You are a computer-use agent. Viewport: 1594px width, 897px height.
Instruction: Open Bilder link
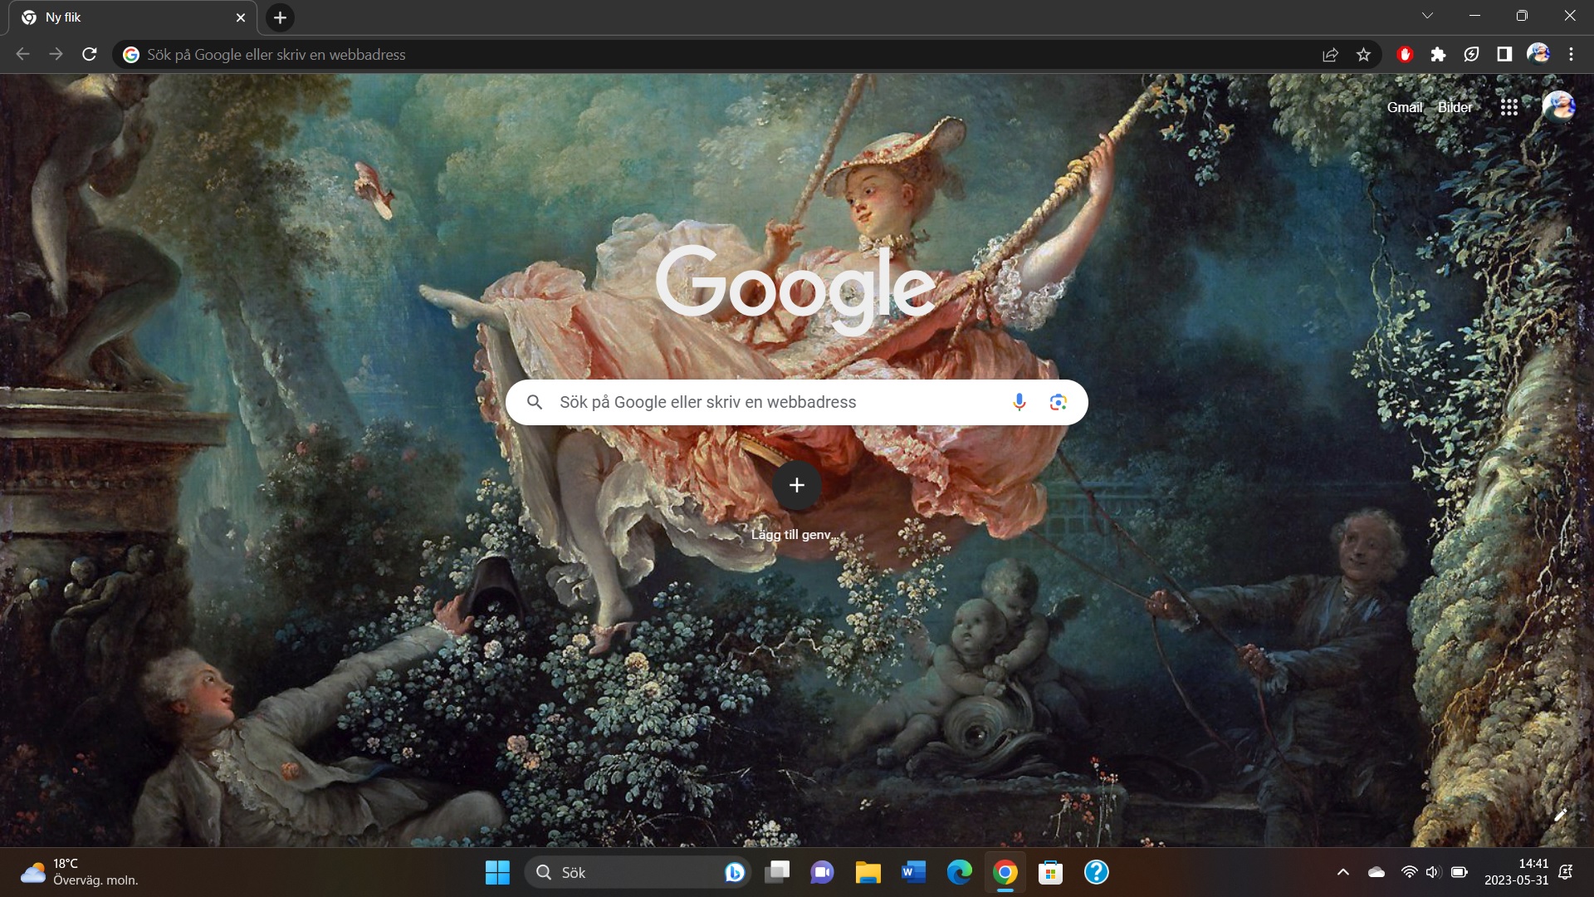pyautogui.click(x=1455, y=107)
